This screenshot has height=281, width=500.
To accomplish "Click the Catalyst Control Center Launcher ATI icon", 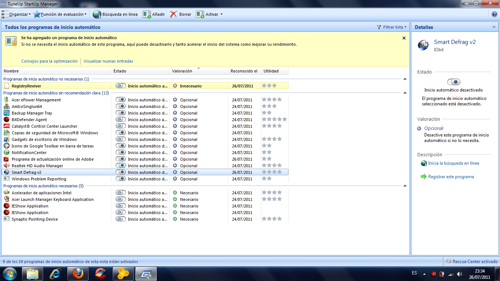I will point(6,126).
